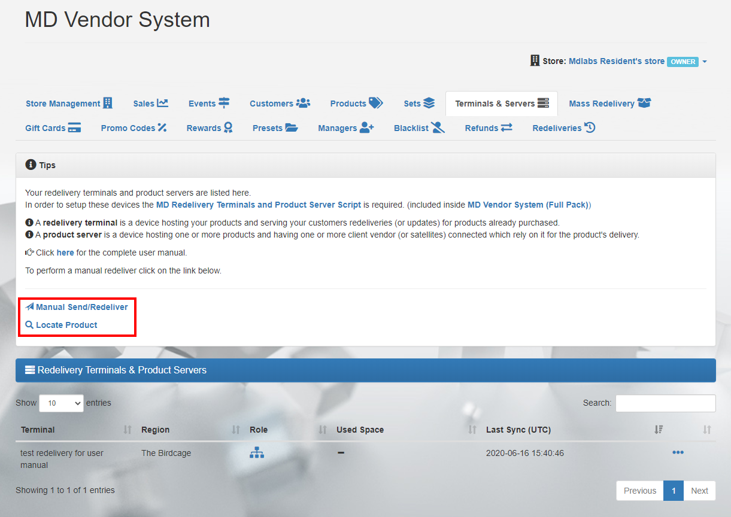Click 'Showing 1 to 1 of 1 entries' text
Screen dimensions: 731x517
(65, 490)
